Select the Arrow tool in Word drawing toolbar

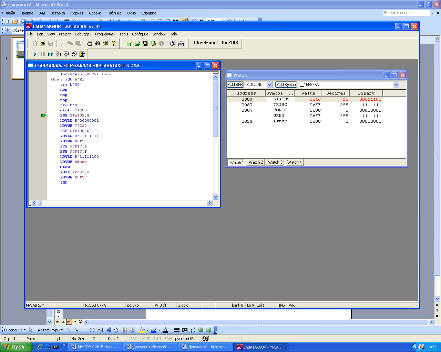76,330
